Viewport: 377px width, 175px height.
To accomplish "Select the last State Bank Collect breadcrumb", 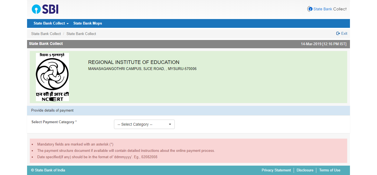I will [x=81, y=34].
